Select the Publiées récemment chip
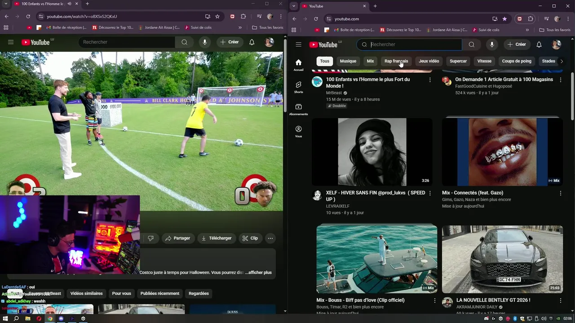 [160, 293]
